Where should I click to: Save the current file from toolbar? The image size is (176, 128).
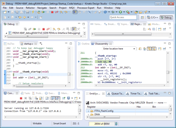(x=12, y=12)
